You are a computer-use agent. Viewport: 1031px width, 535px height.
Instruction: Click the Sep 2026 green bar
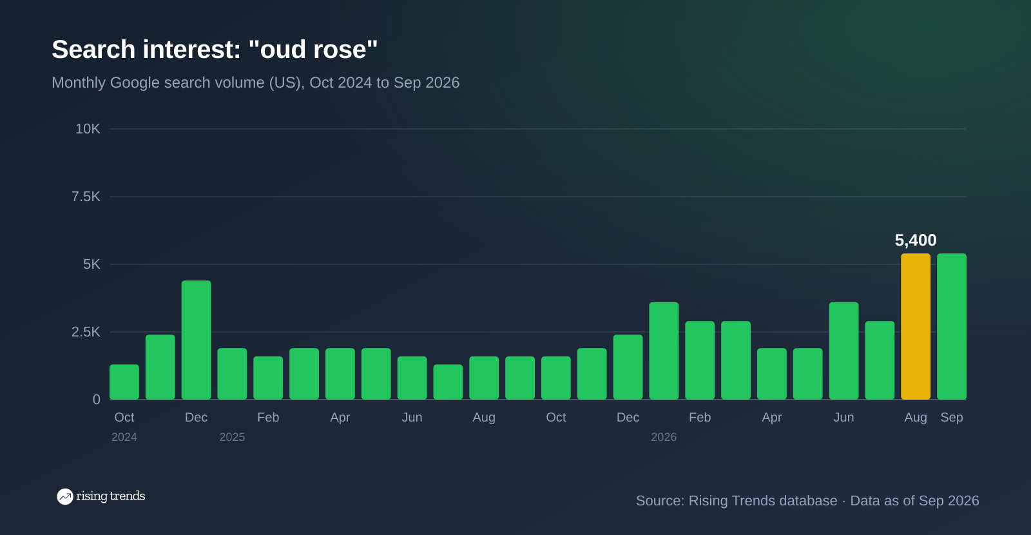(952, 327)
